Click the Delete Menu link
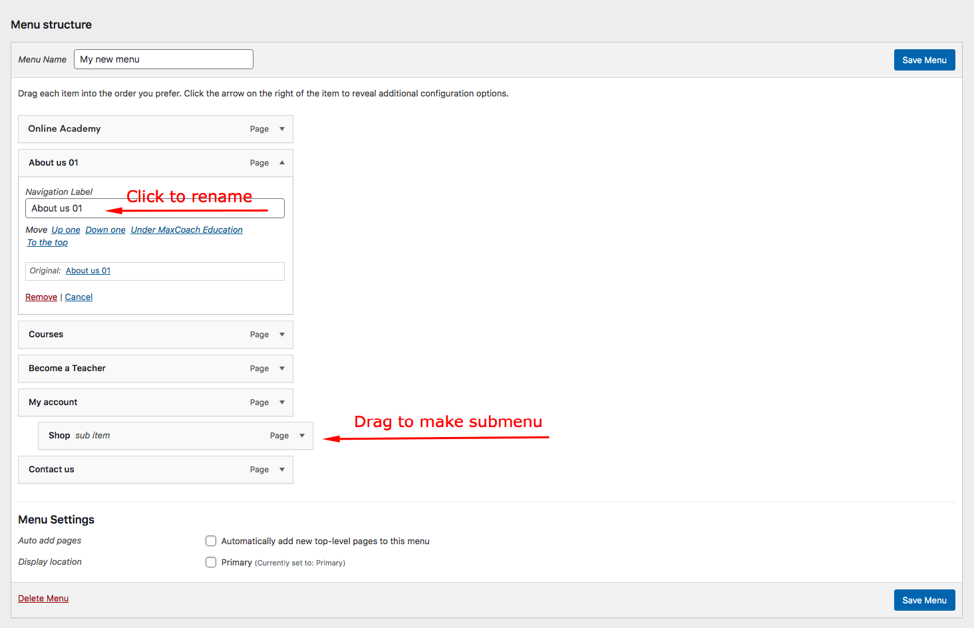 point(43,599)
